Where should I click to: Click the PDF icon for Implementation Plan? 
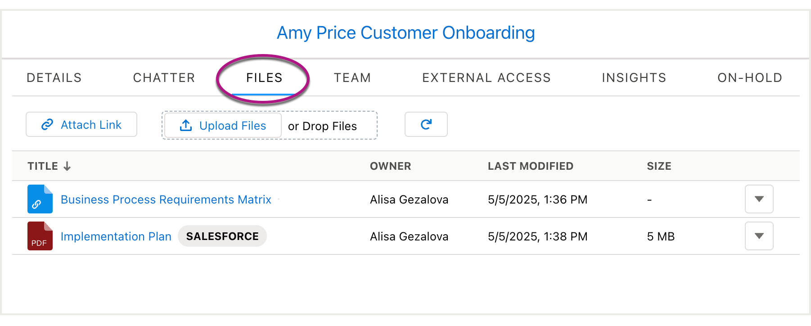(40, 236)
